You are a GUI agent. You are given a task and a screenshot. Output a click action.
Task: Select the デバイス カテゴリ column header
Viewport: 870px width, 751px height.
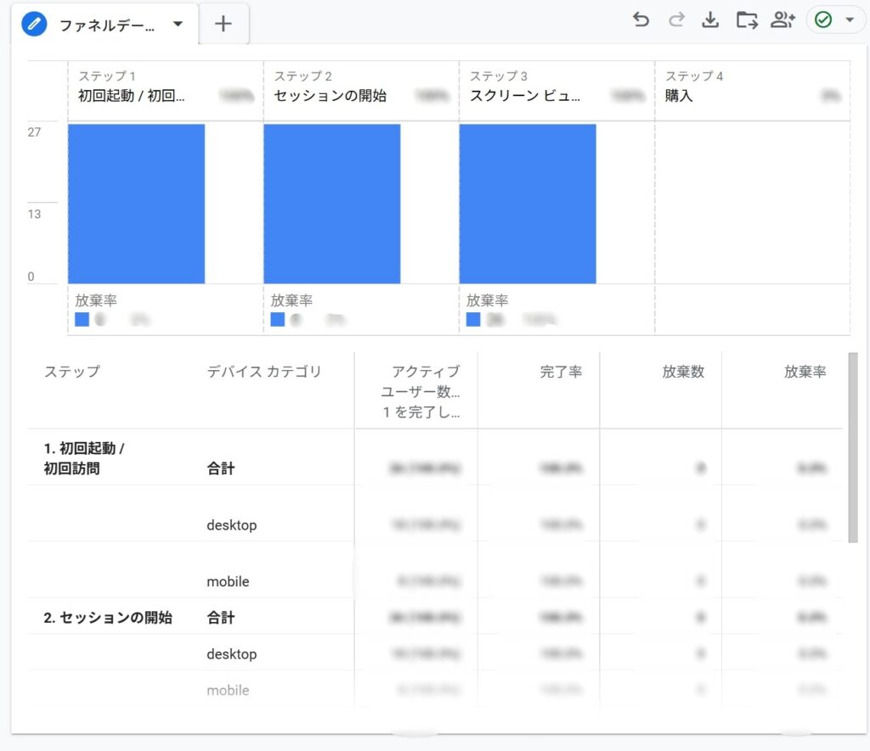(264, 372)
